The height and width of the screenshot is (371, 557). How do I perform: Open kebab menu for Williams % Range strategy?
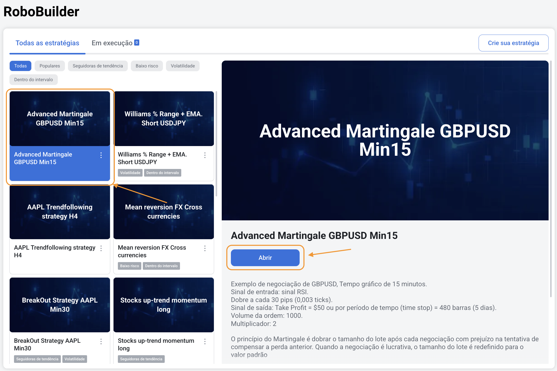pos(205,155)
